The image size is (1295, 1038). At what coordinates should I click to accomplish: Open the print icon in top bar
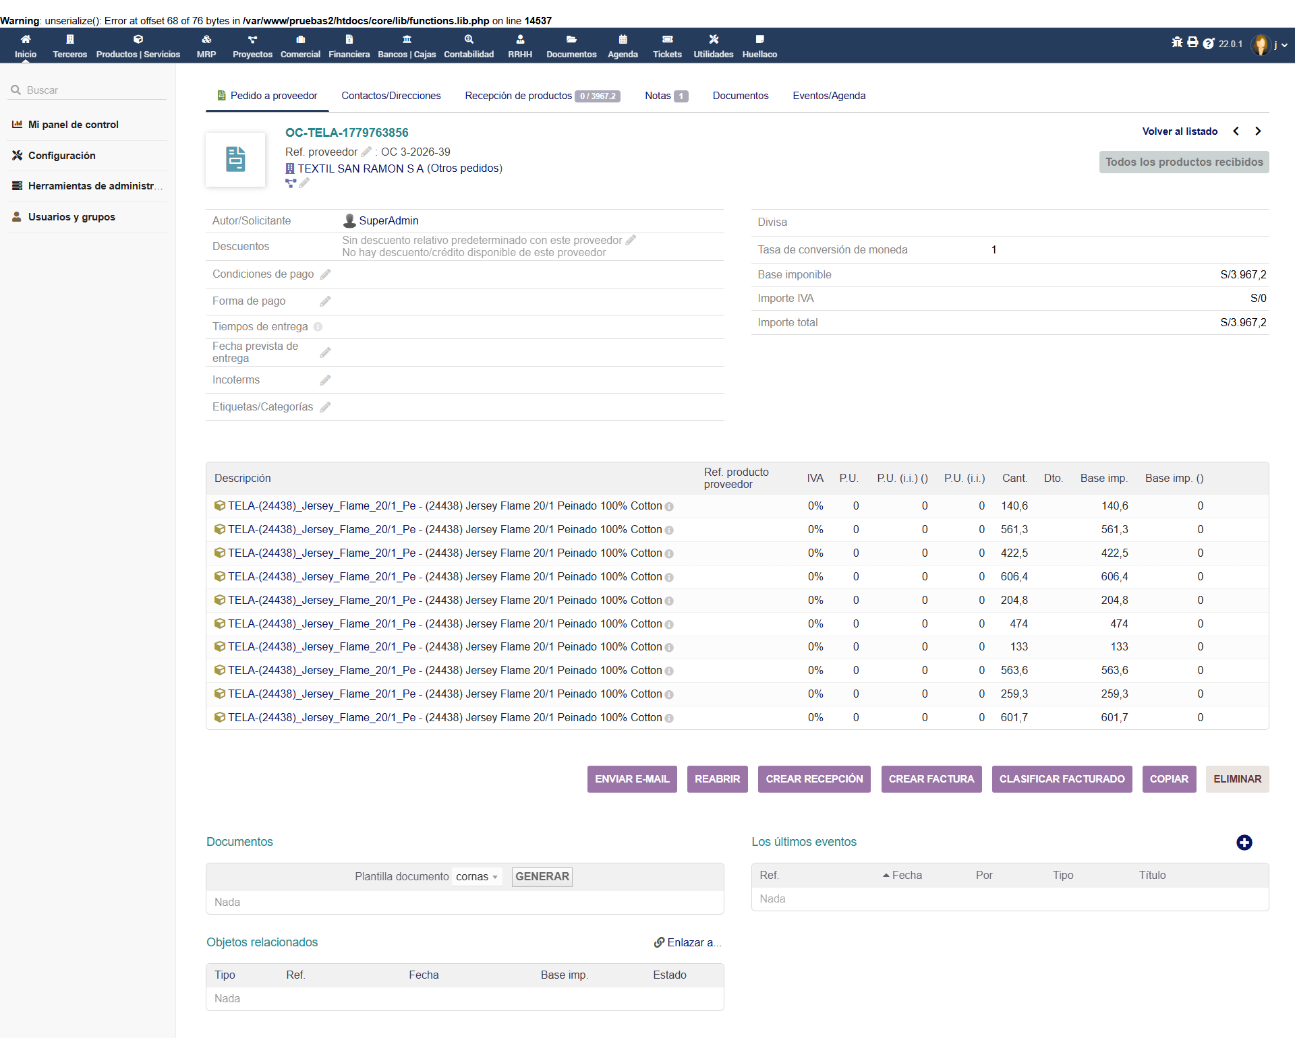[x=1192, y=42]
